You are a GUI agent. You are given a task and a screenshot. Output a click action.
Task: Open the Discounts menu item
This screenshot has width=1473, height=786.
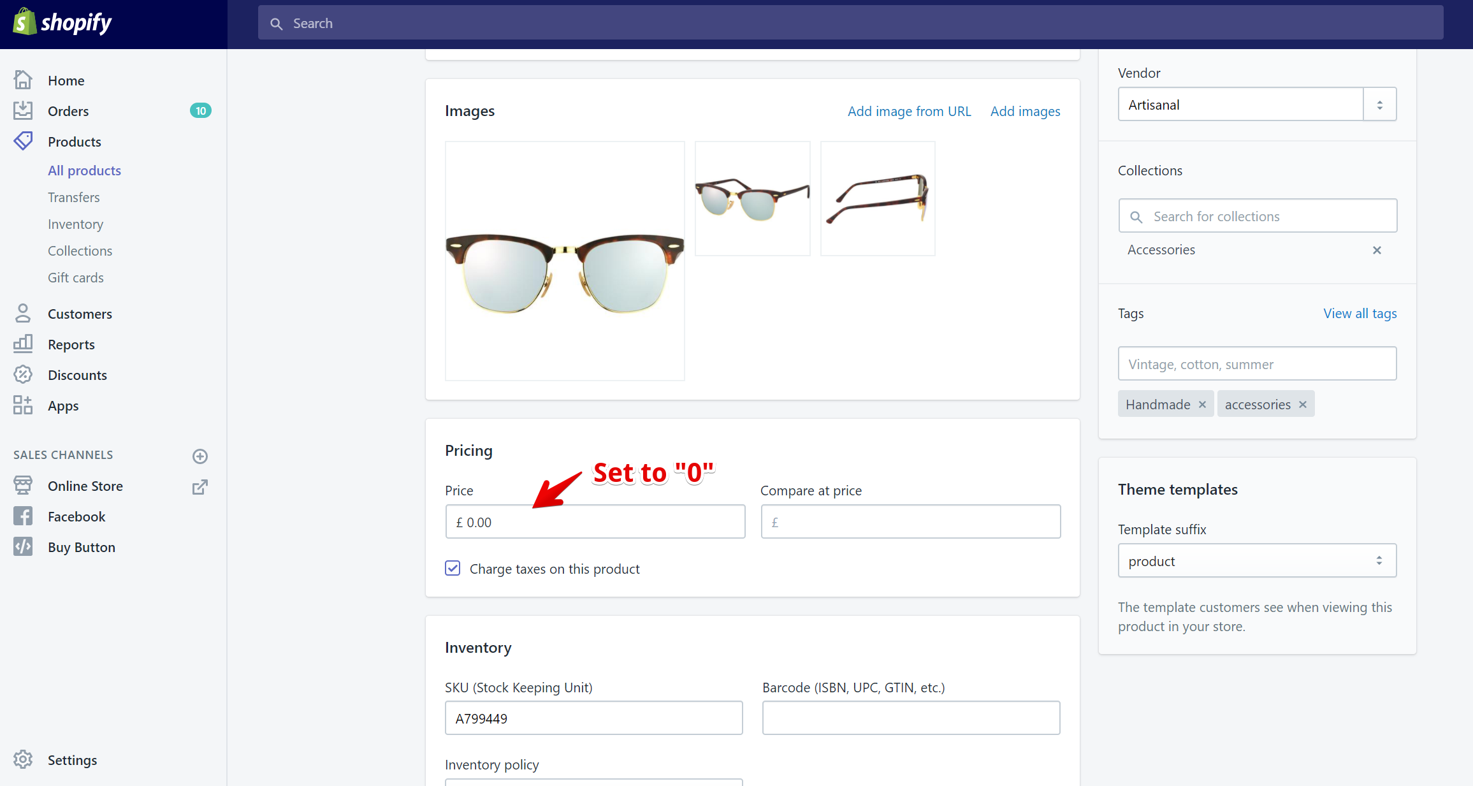(x=77, y=375)
